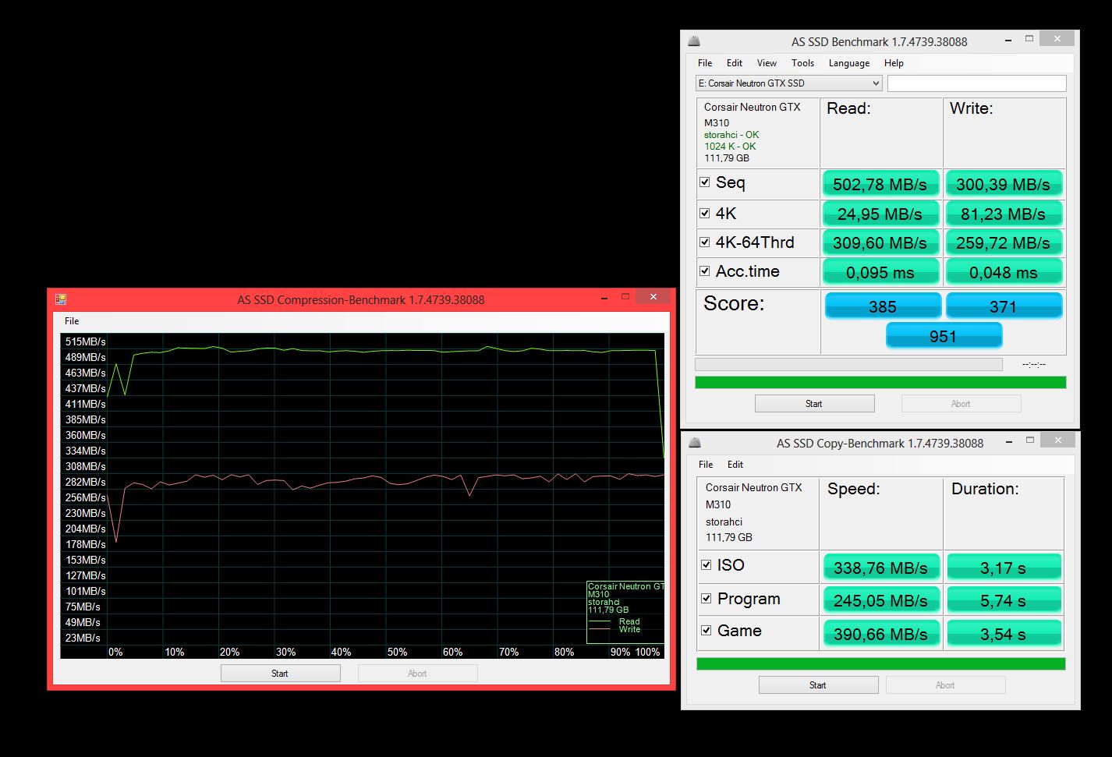Close the AS SSD Benchmark window

point(1057,39)
